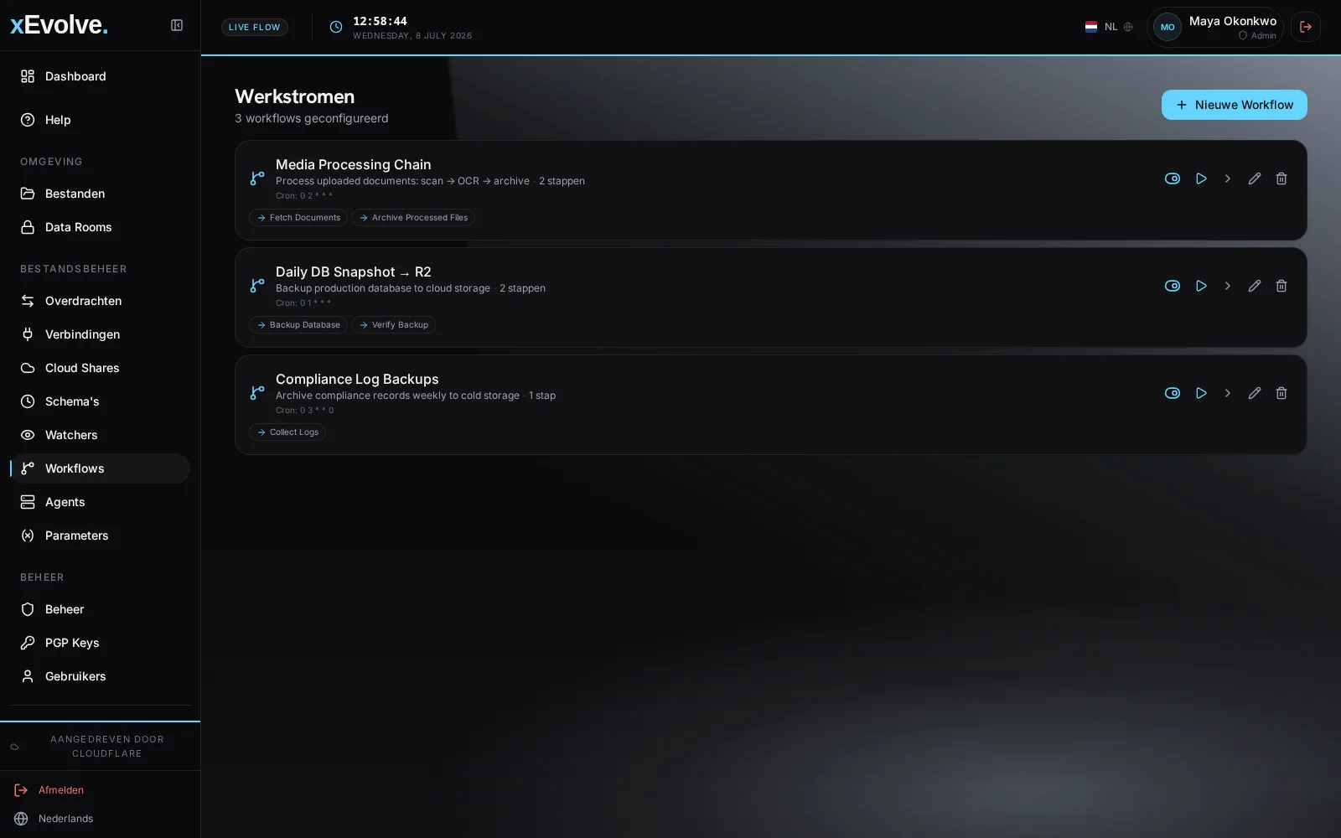Click Nieuwe Workflow button
The image size is (1341, 838).
pos(1234,105)
